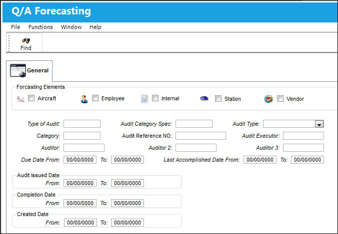The width and height of the screenshot is (338, 234).
Task: Click Completion Date To field
Action: pyautogui.click(x=127, y=203)
